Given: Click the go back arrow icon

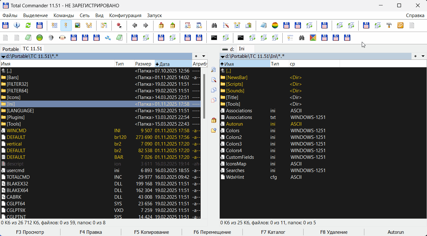Looking at the screenshot, I should (x=135, y=26).
